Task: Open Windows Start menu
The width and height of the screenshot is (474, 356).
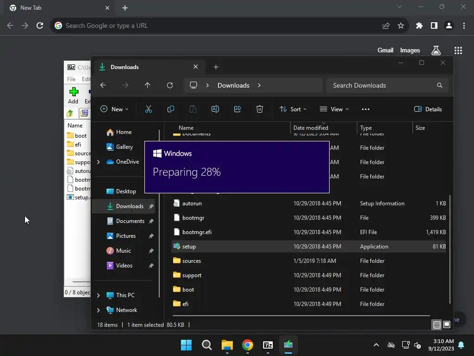Action: click(x=186, y=345)
